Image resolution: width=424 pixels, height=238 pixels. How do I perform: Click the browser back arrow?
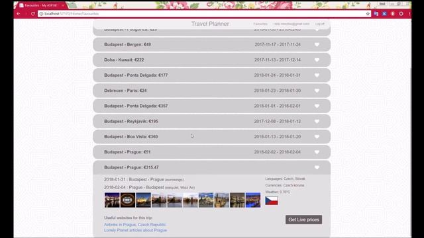click(19, 14)
